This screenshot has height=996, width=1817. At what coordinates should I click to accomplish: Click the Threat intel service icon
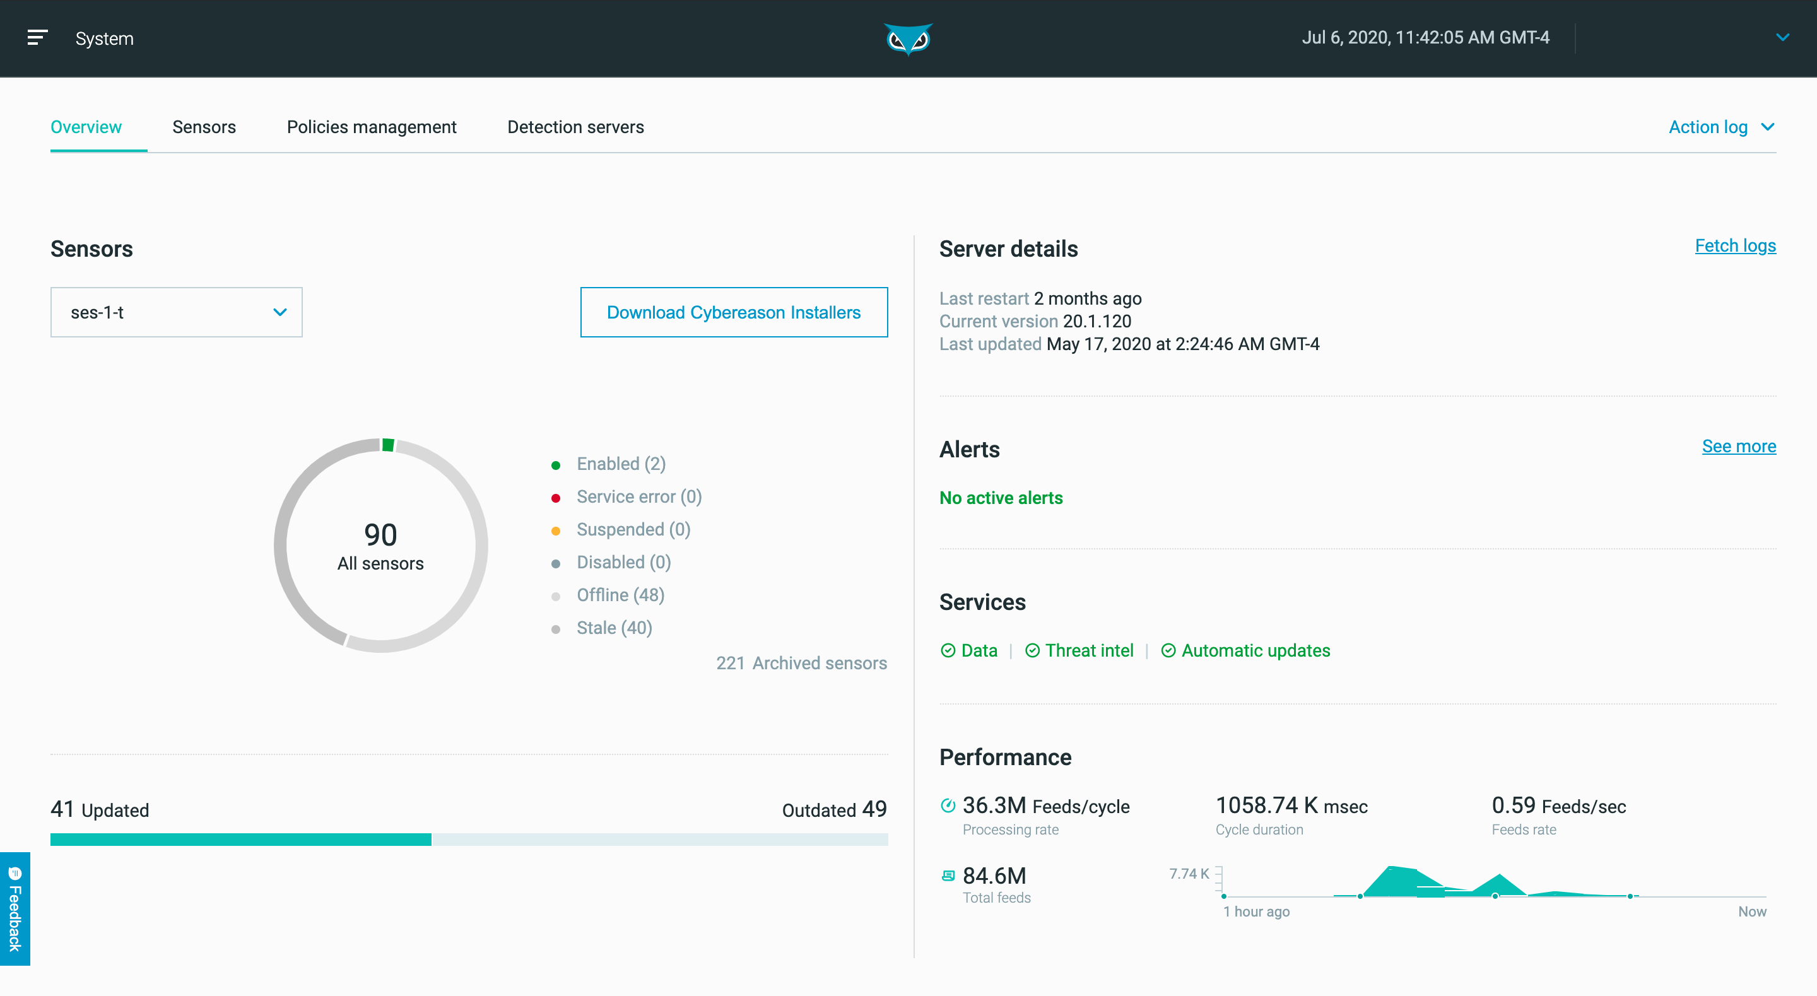(x=1032, y=650)
